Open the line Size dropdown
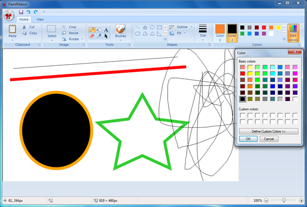The image size is (307, 207). (x=203, y=33)
